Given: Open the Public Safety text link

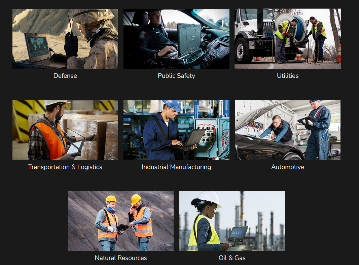Looking at the screenshot, I should click(x=176, y=76).
